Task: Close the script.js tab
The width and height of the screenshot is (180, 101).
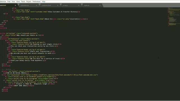Action: 79,5
